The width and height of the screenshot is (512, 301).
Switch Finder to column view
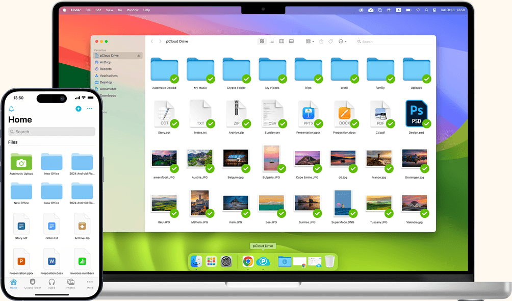(281, 41)
